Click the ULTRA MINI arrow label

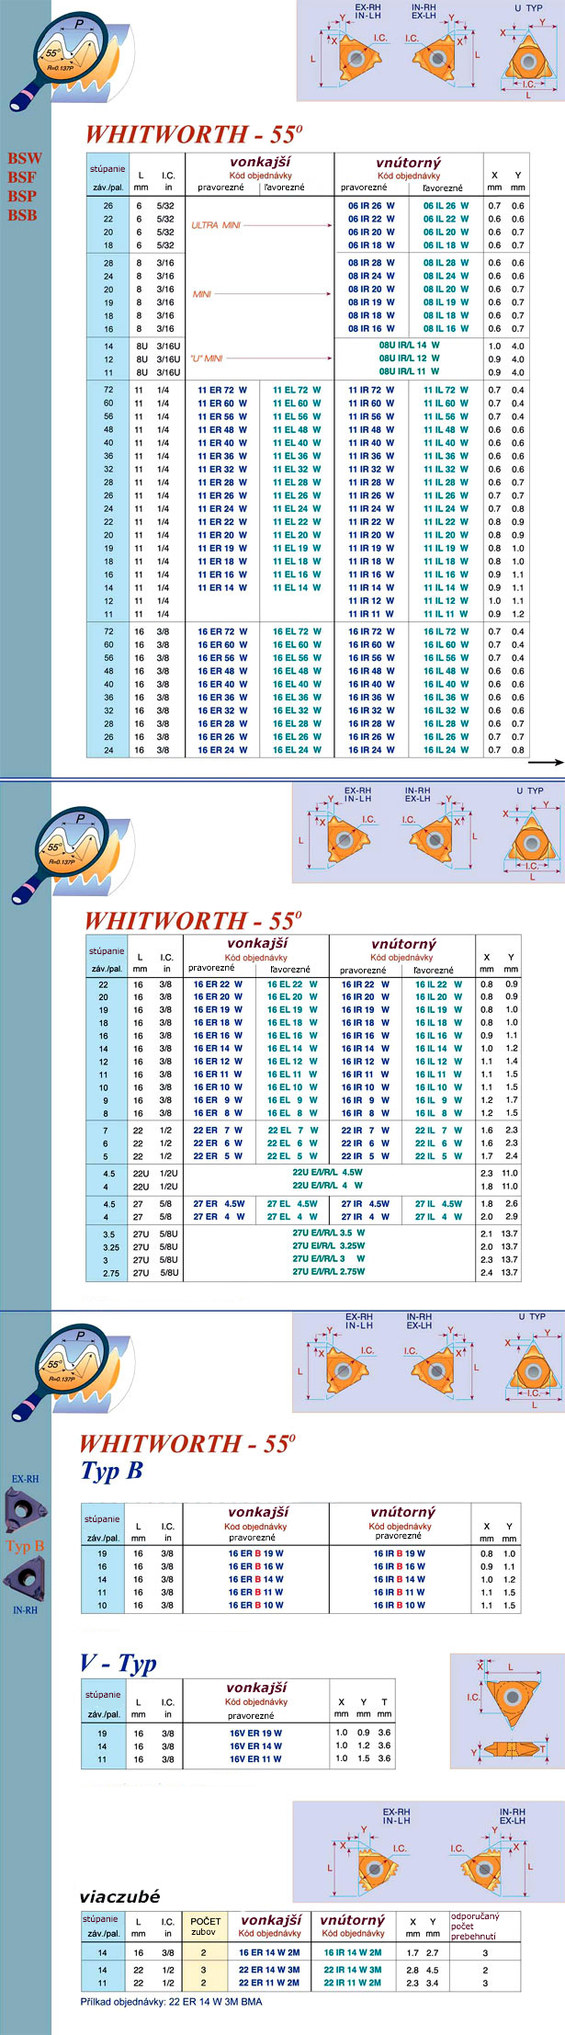coord(216,225)
